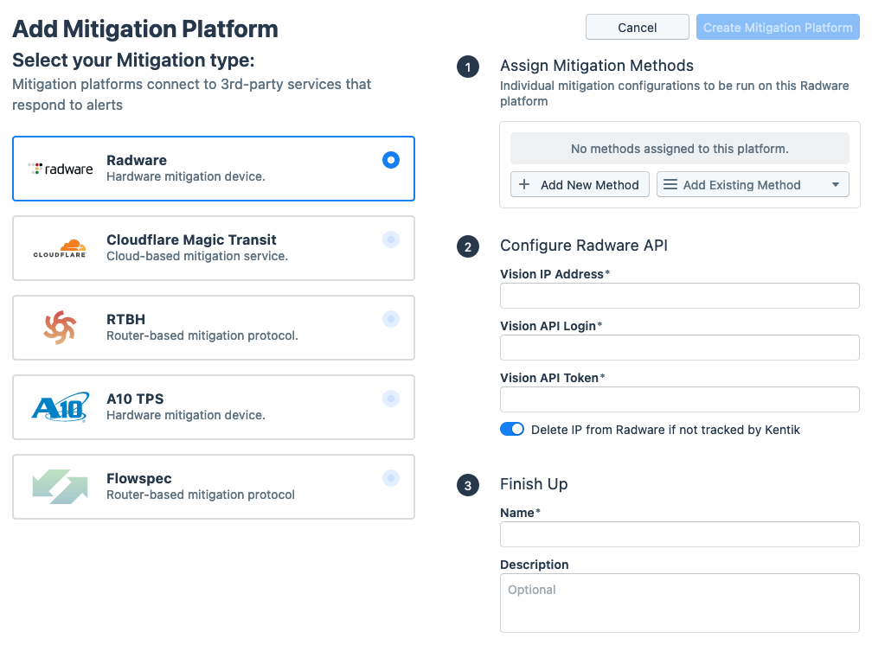Viewport: 872px width, 645px height.
Task: Click the list icon on Add Existing Method
Action: (x=670, y=184)
